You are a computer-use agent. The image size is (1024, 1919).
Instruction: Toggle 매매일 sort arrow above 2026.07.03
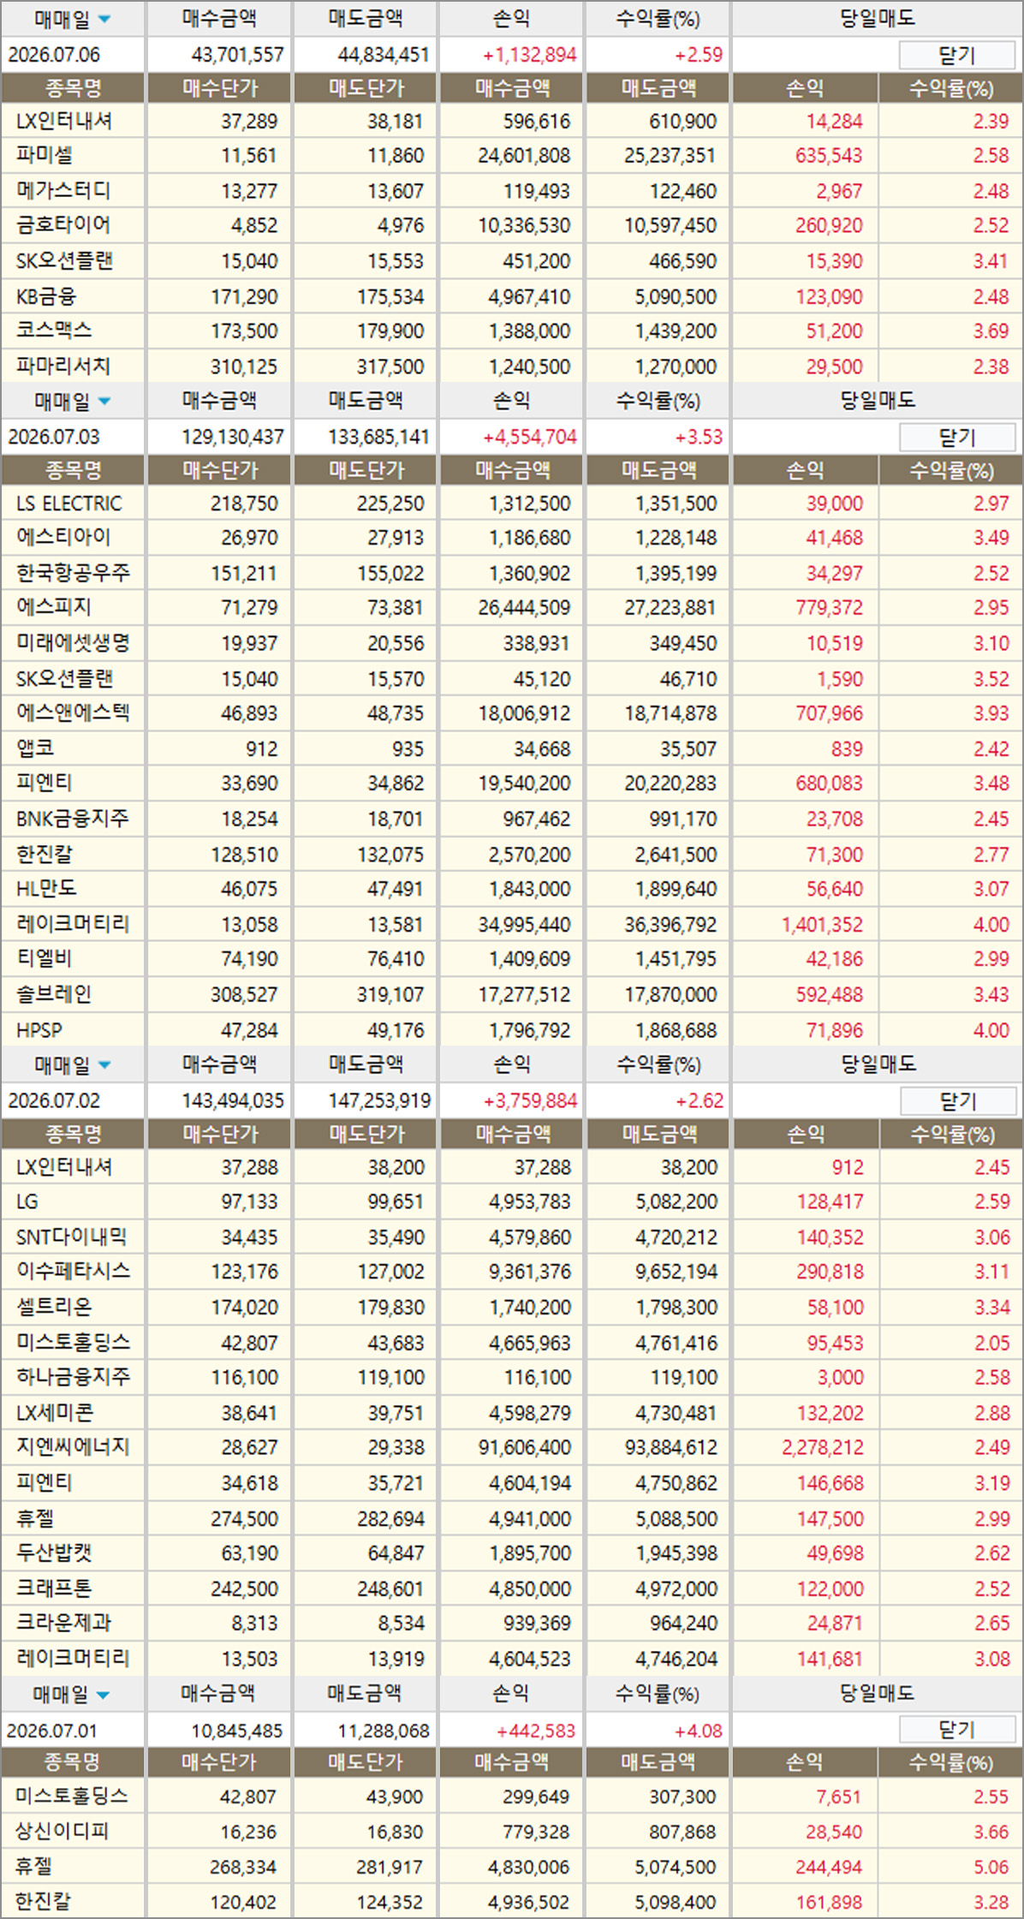(x=104, y=401)
